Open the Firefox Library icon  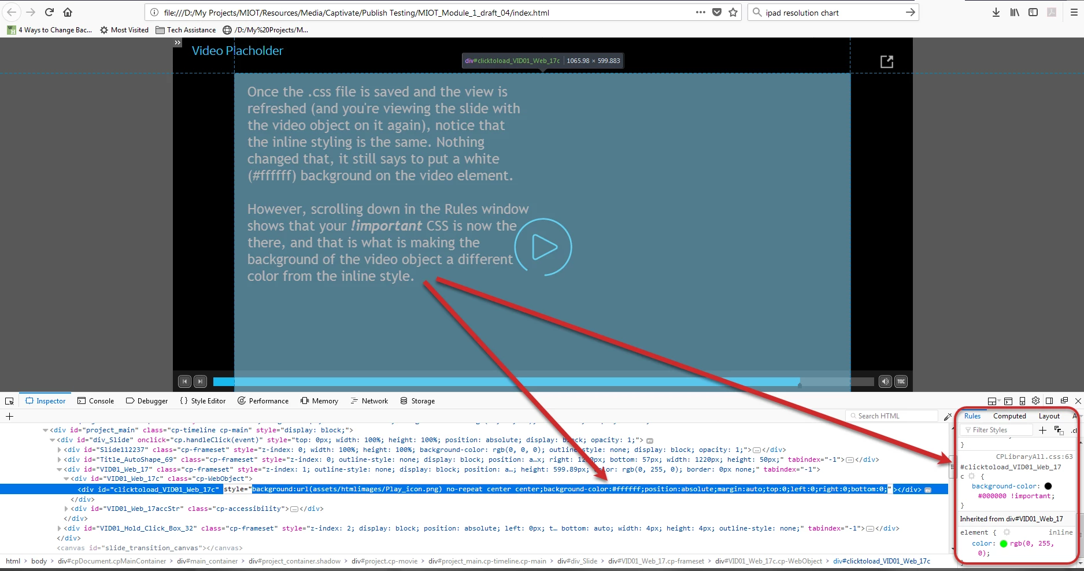point(1015,12)
